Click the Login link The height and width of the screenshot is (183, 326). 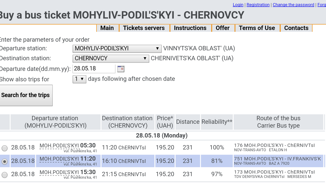point(238,5)
